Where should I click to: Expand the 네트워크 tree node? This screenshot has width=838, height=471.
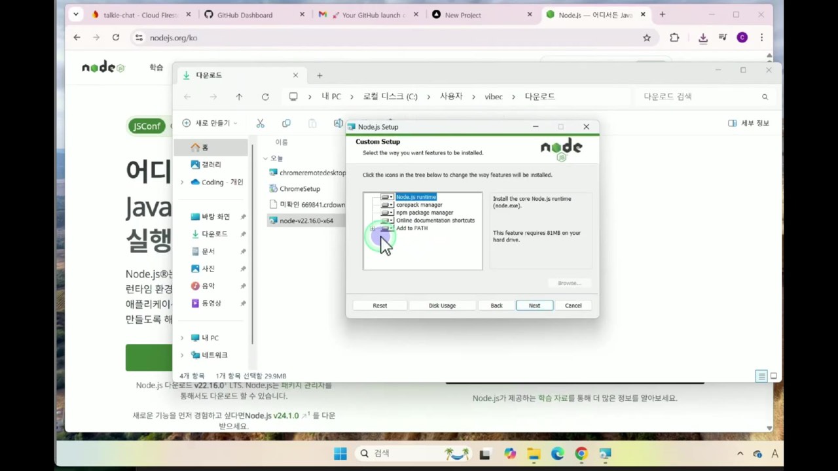click(182, 355)
